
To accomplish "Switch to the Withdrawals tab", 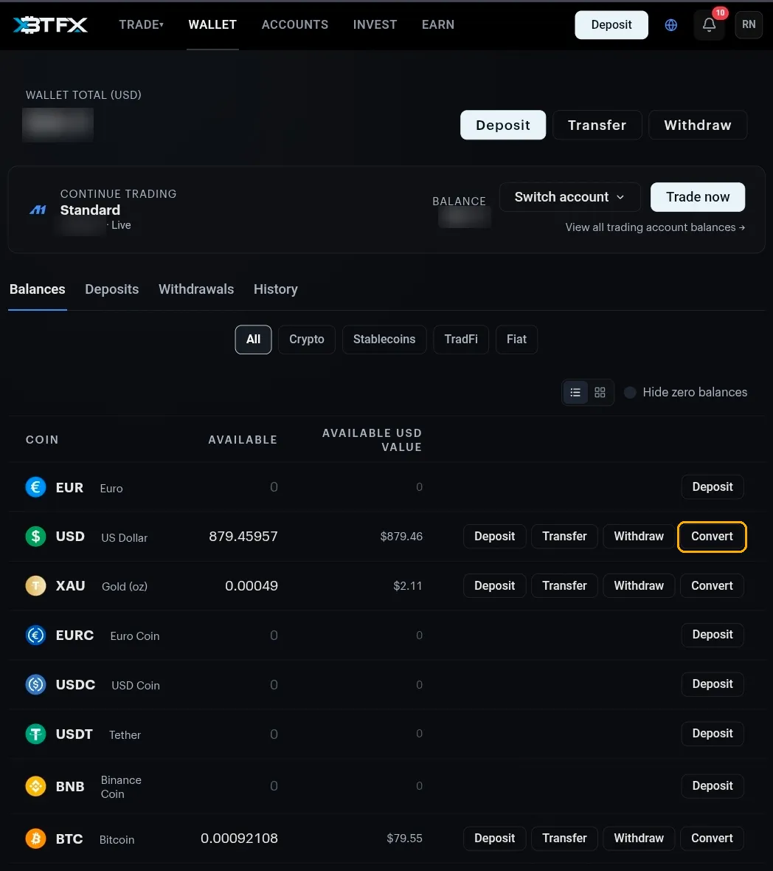I will (x=196, y=289).
